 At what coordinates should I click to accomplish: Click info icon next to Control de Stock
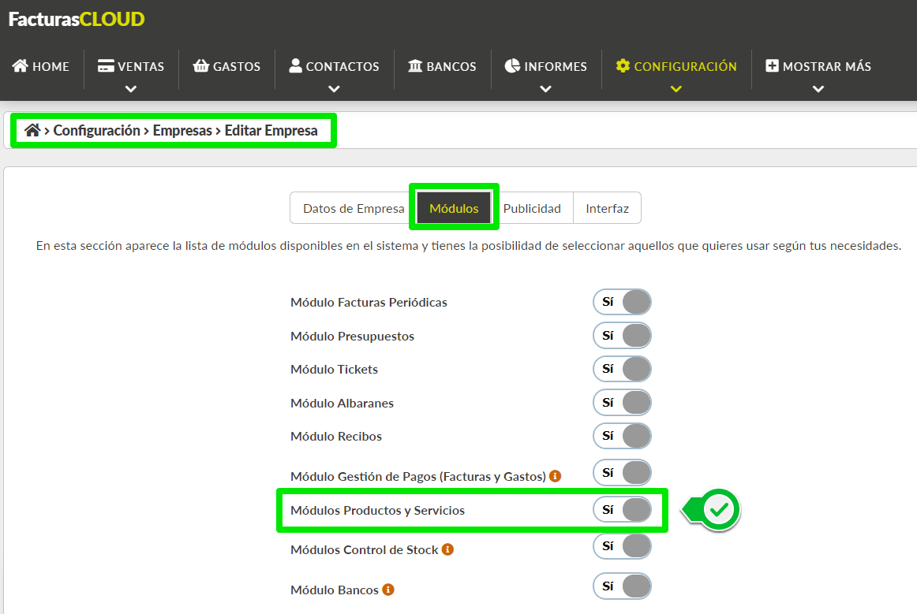(x=447, y=549)
